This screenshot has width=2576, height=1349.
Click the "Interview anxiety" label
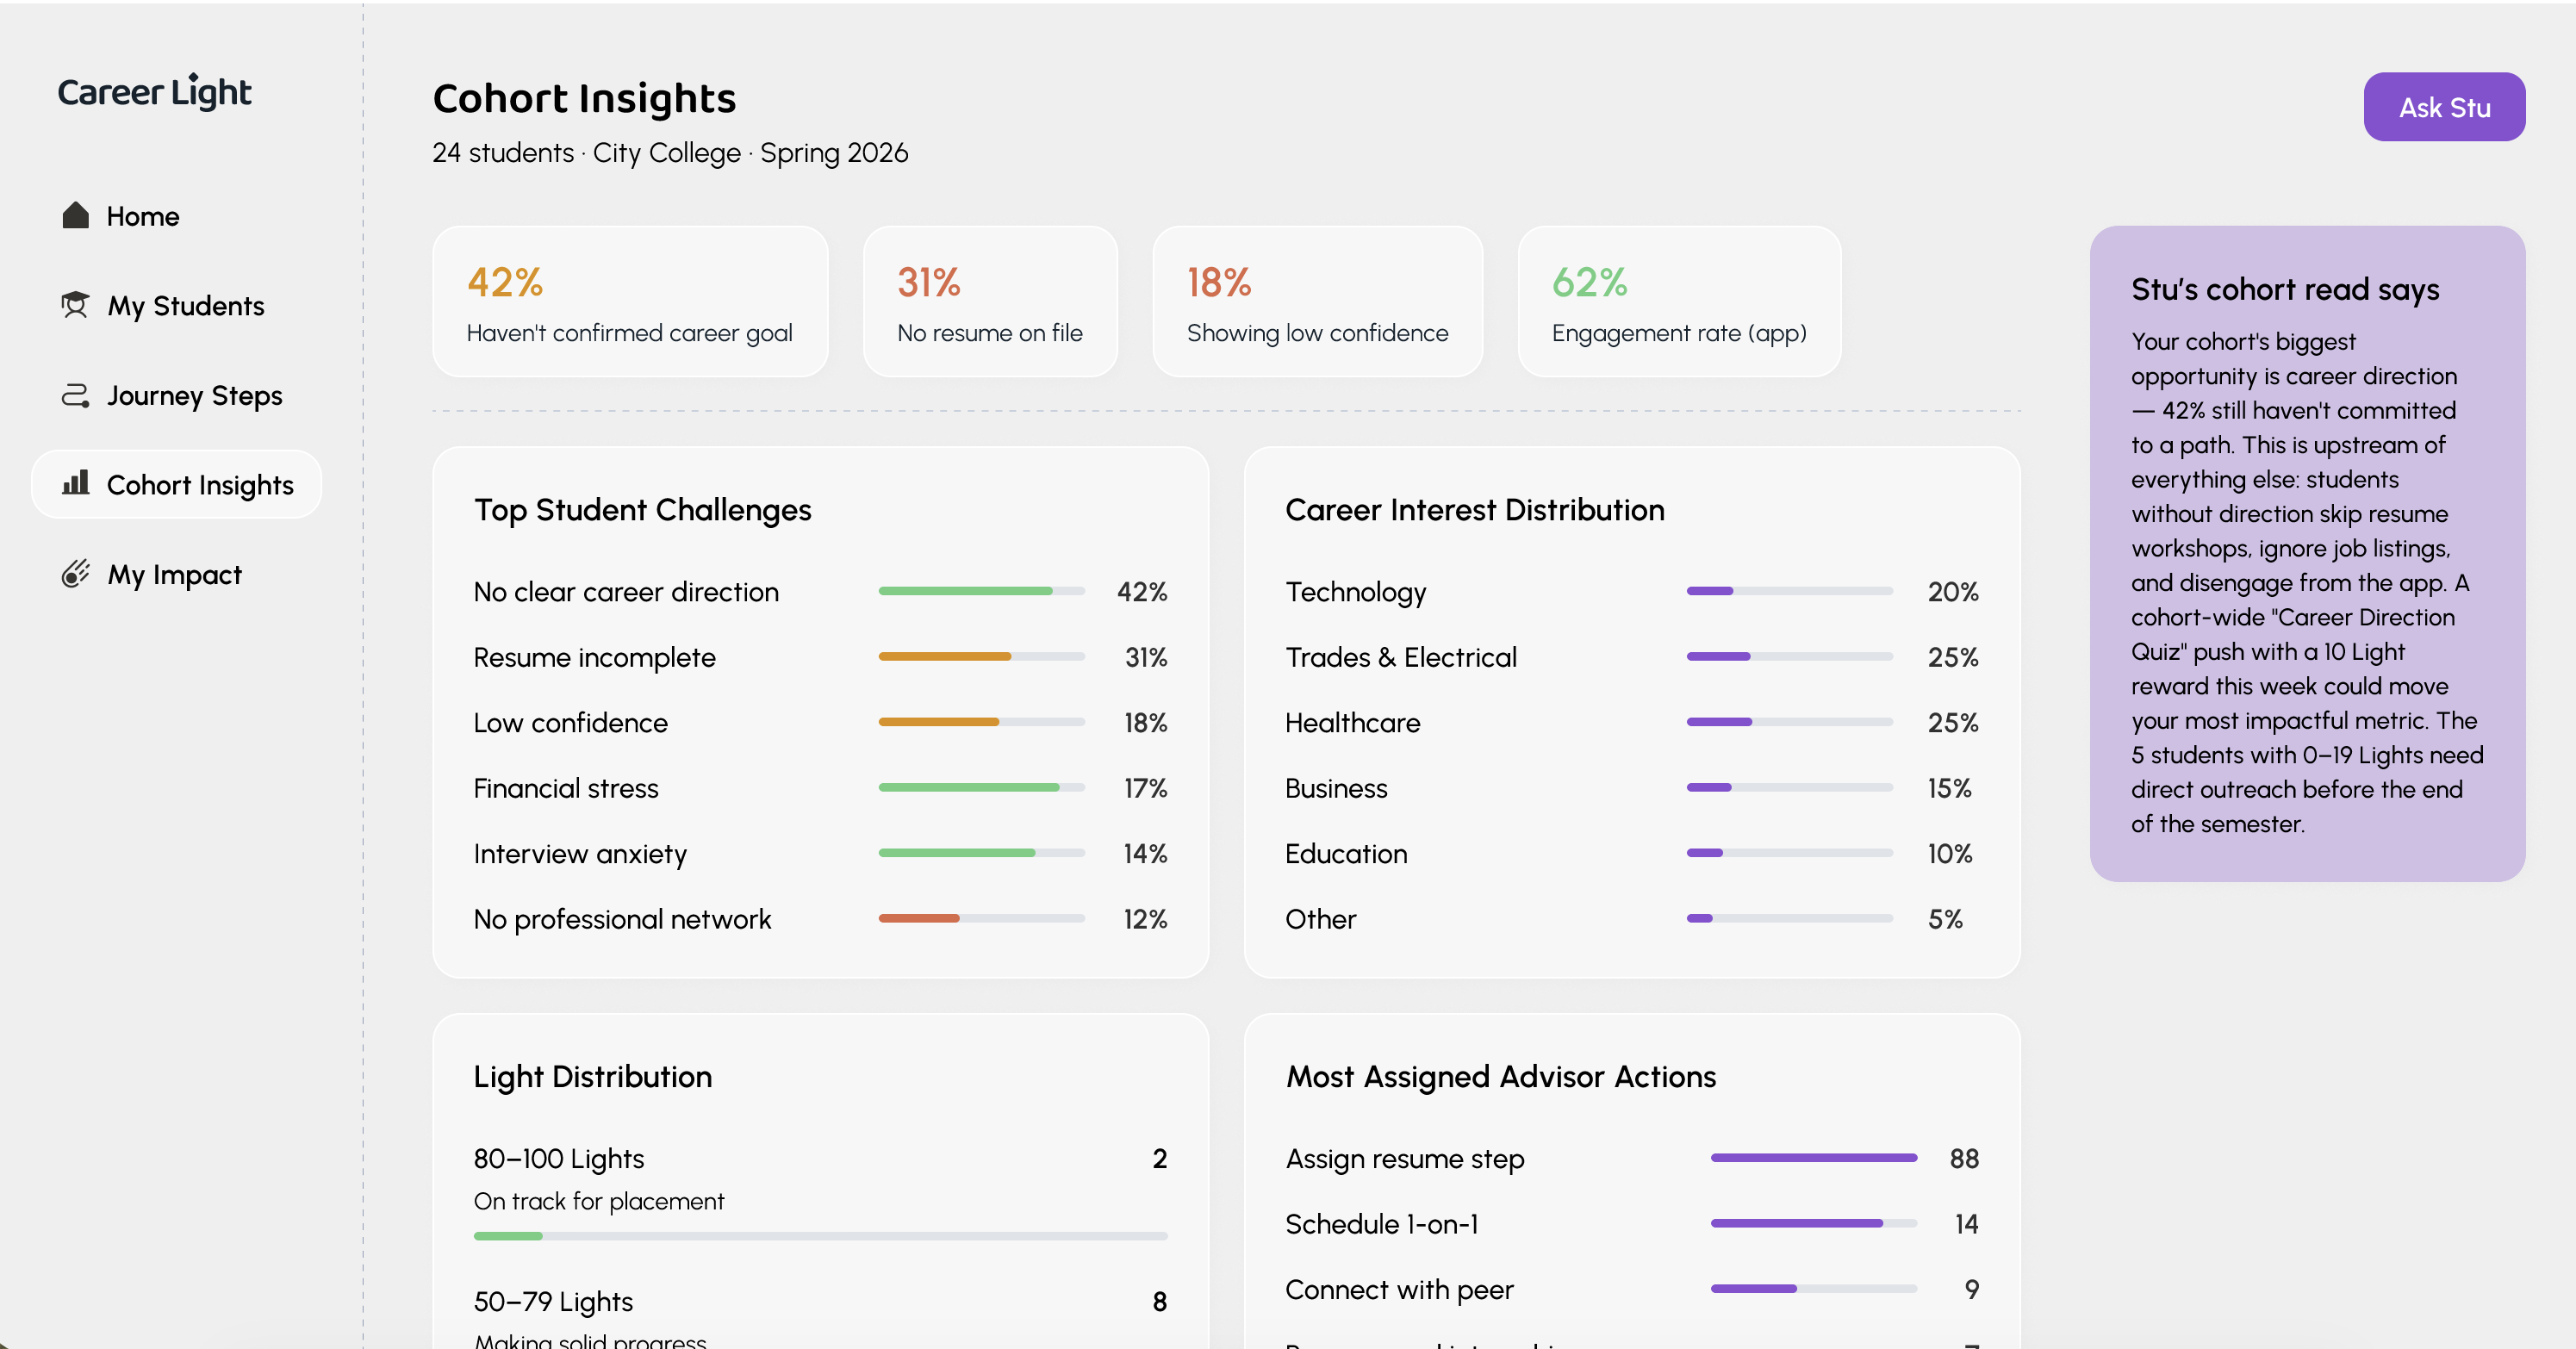580,854
